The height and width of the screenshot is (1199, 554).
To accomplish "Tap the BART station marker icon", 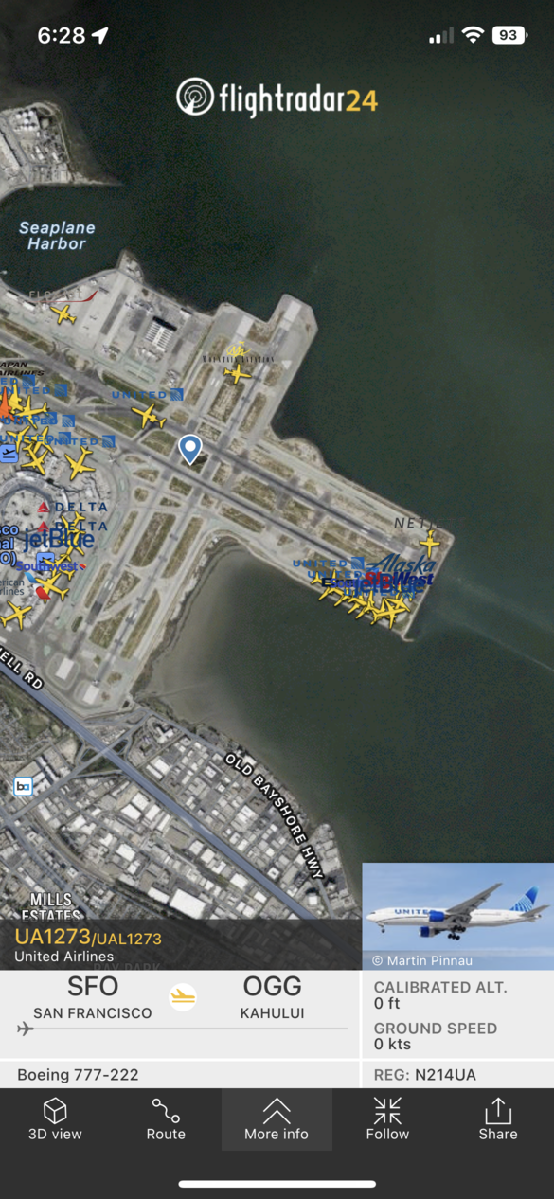I will (23, 787).
